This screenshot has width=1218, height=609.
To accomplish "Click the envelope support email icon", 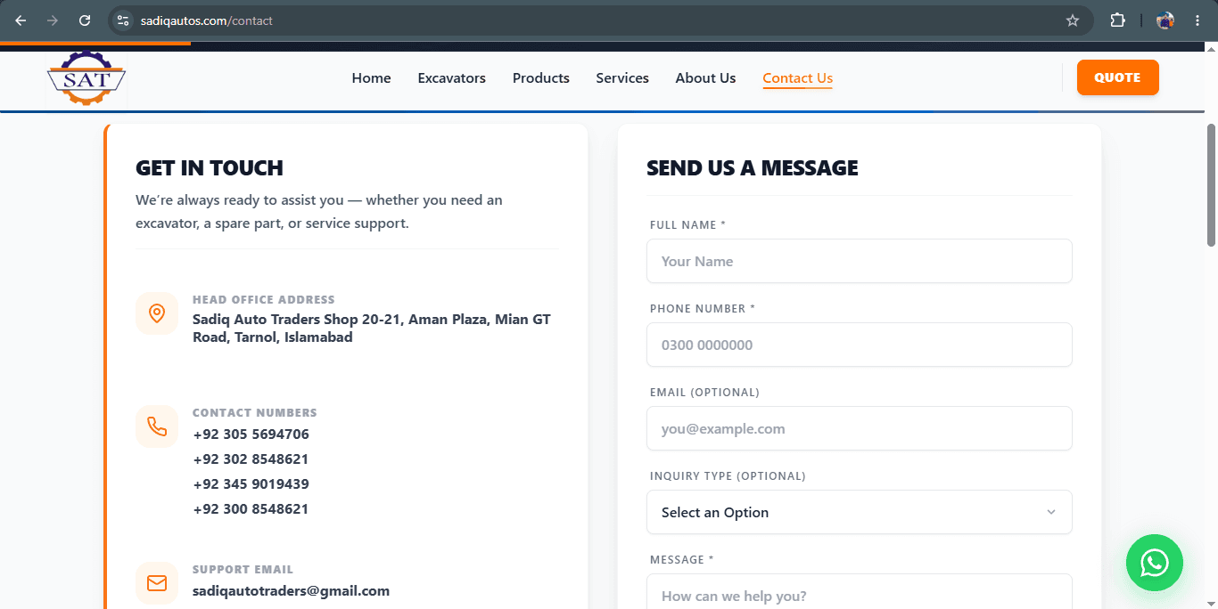I will pos(157,583).
